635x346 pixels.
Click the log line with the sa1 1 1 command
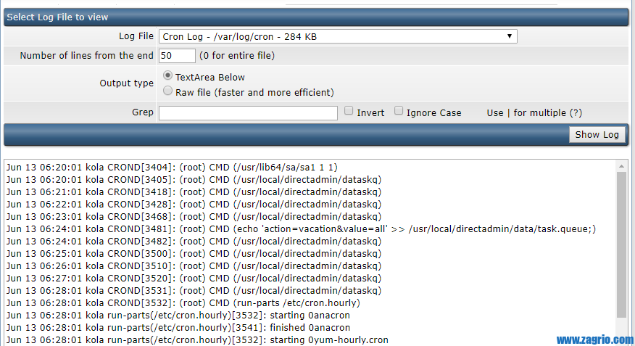[x=171, y=167]
